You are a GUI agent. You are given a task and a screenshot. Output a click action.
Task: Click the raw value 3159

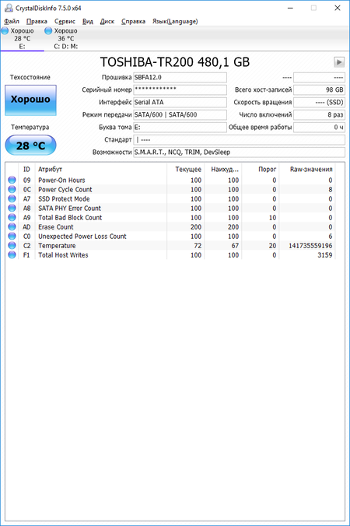(x=325, y=255)
